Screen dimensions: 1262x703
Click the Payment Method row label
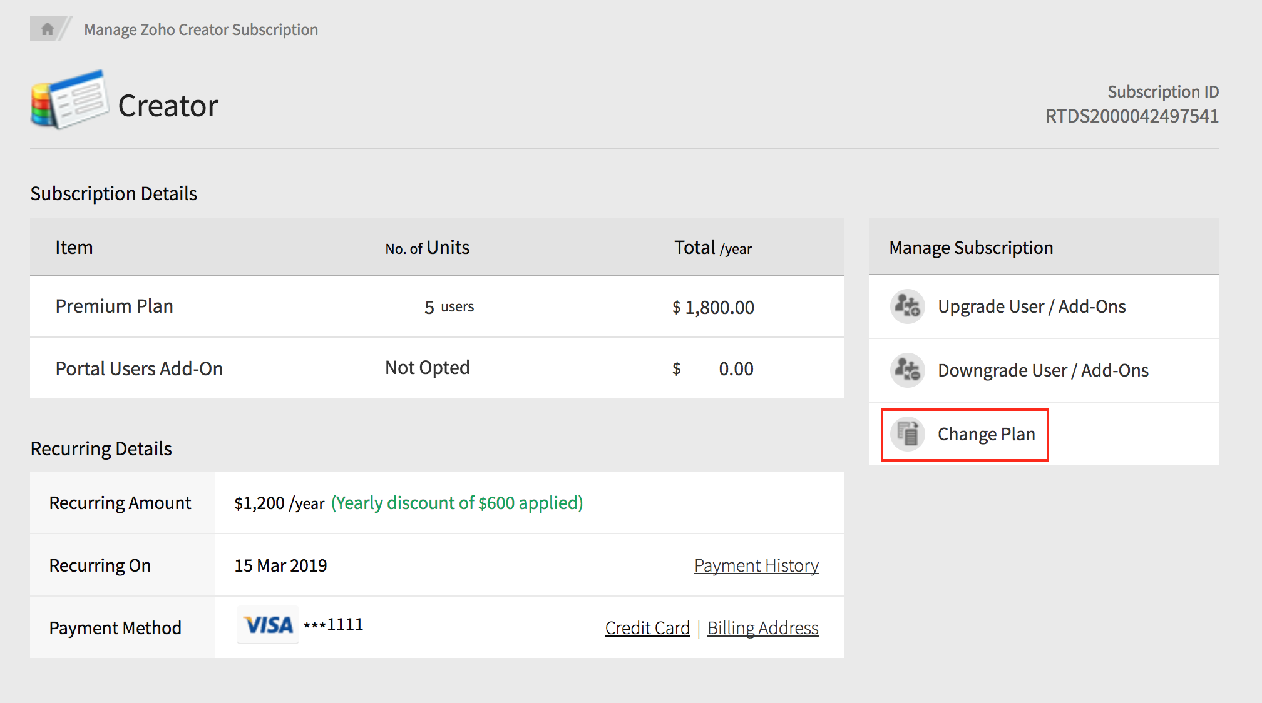click(115, 628)
